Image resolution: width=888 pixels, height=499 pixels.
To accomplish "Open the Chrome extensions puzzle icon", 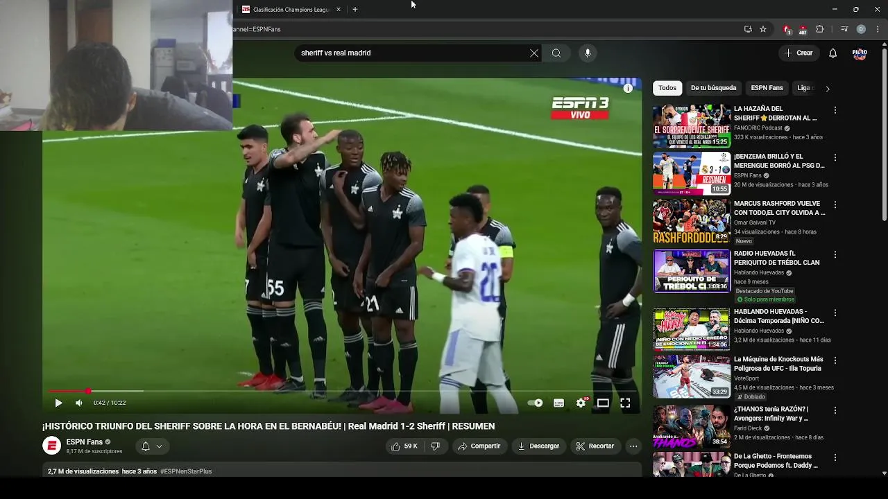I will pyautogui.click(x=820, y=29).
